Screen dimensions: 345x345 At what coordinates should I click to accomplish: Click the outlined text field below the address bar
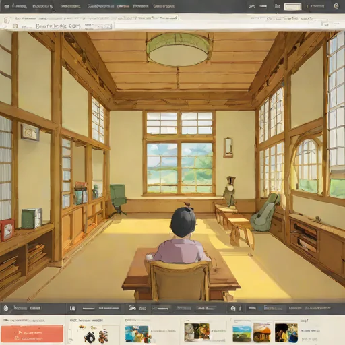(x=58, y=26)
